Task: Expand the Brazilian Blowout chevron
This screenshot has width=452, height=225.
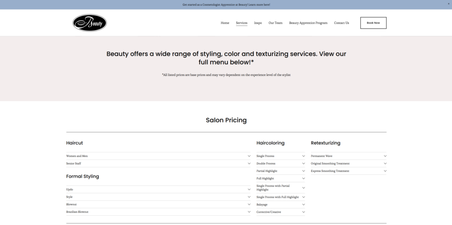Action: click(x=249, y=212)
